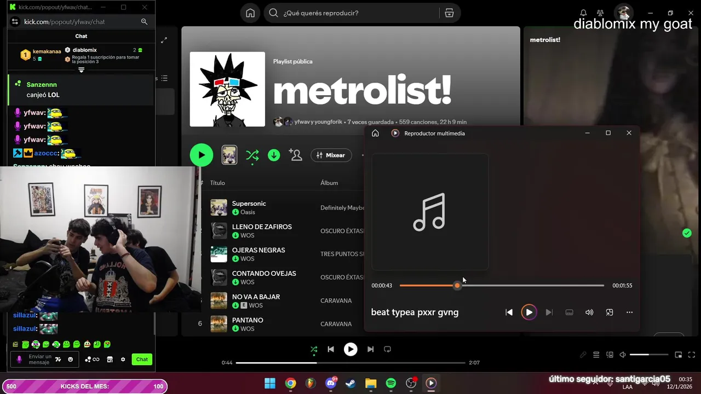
Task: Toggle shuffle in Spotify bottom player
Action: (x=314, y=349)
